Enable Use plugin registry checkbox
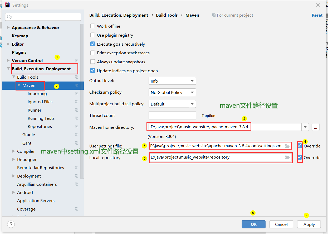This screenshot has width=328, height=234. [92, 35]
